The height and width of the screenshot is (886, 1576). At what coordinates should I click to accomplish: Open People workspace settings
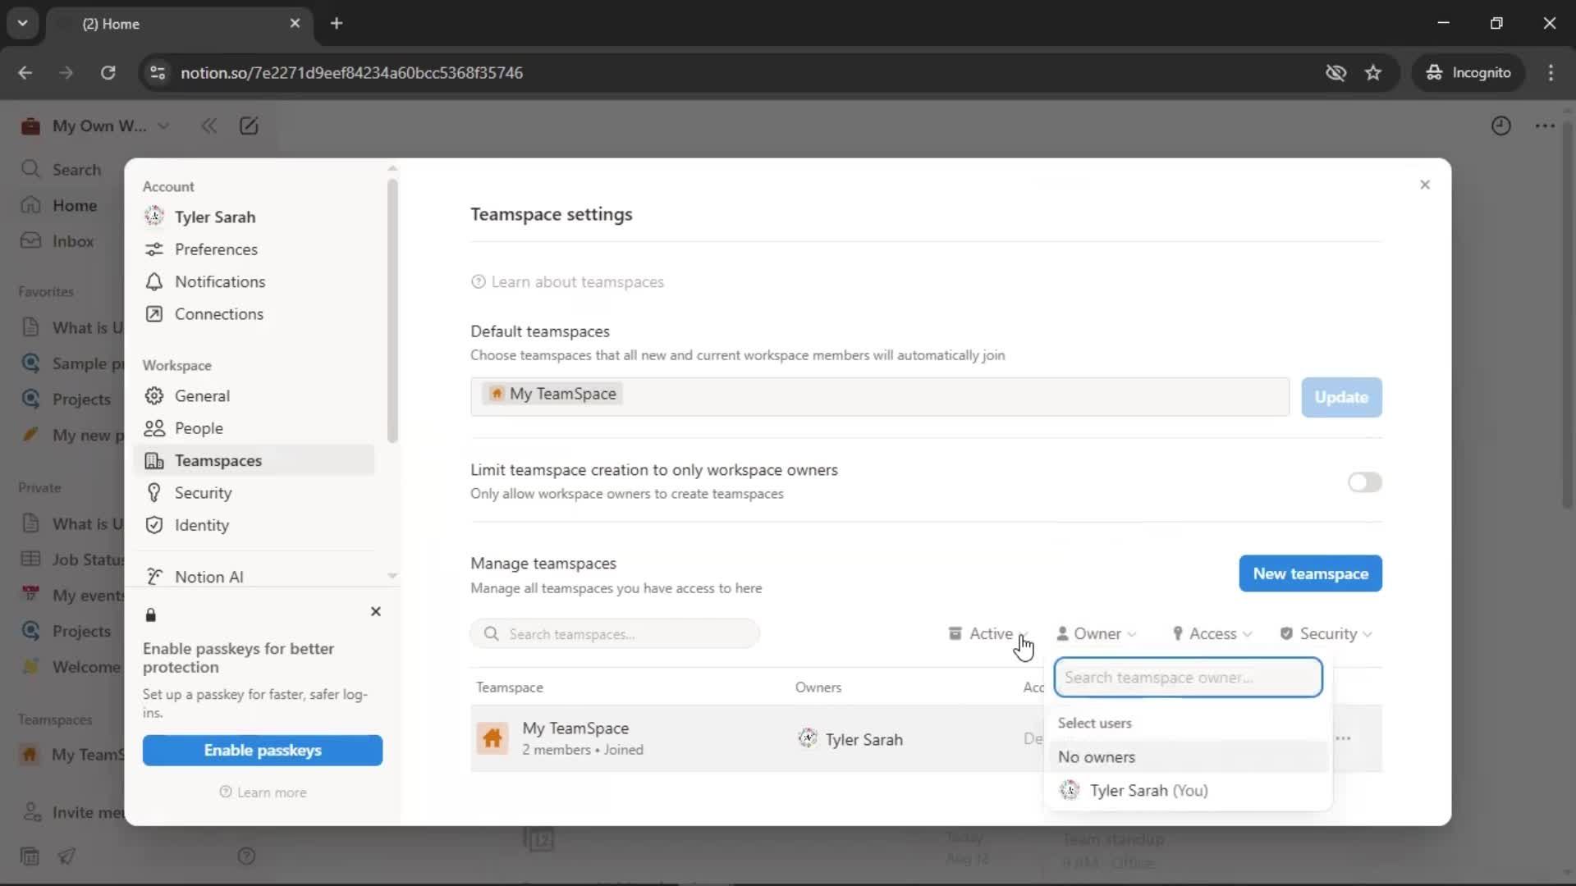[254, 427]
